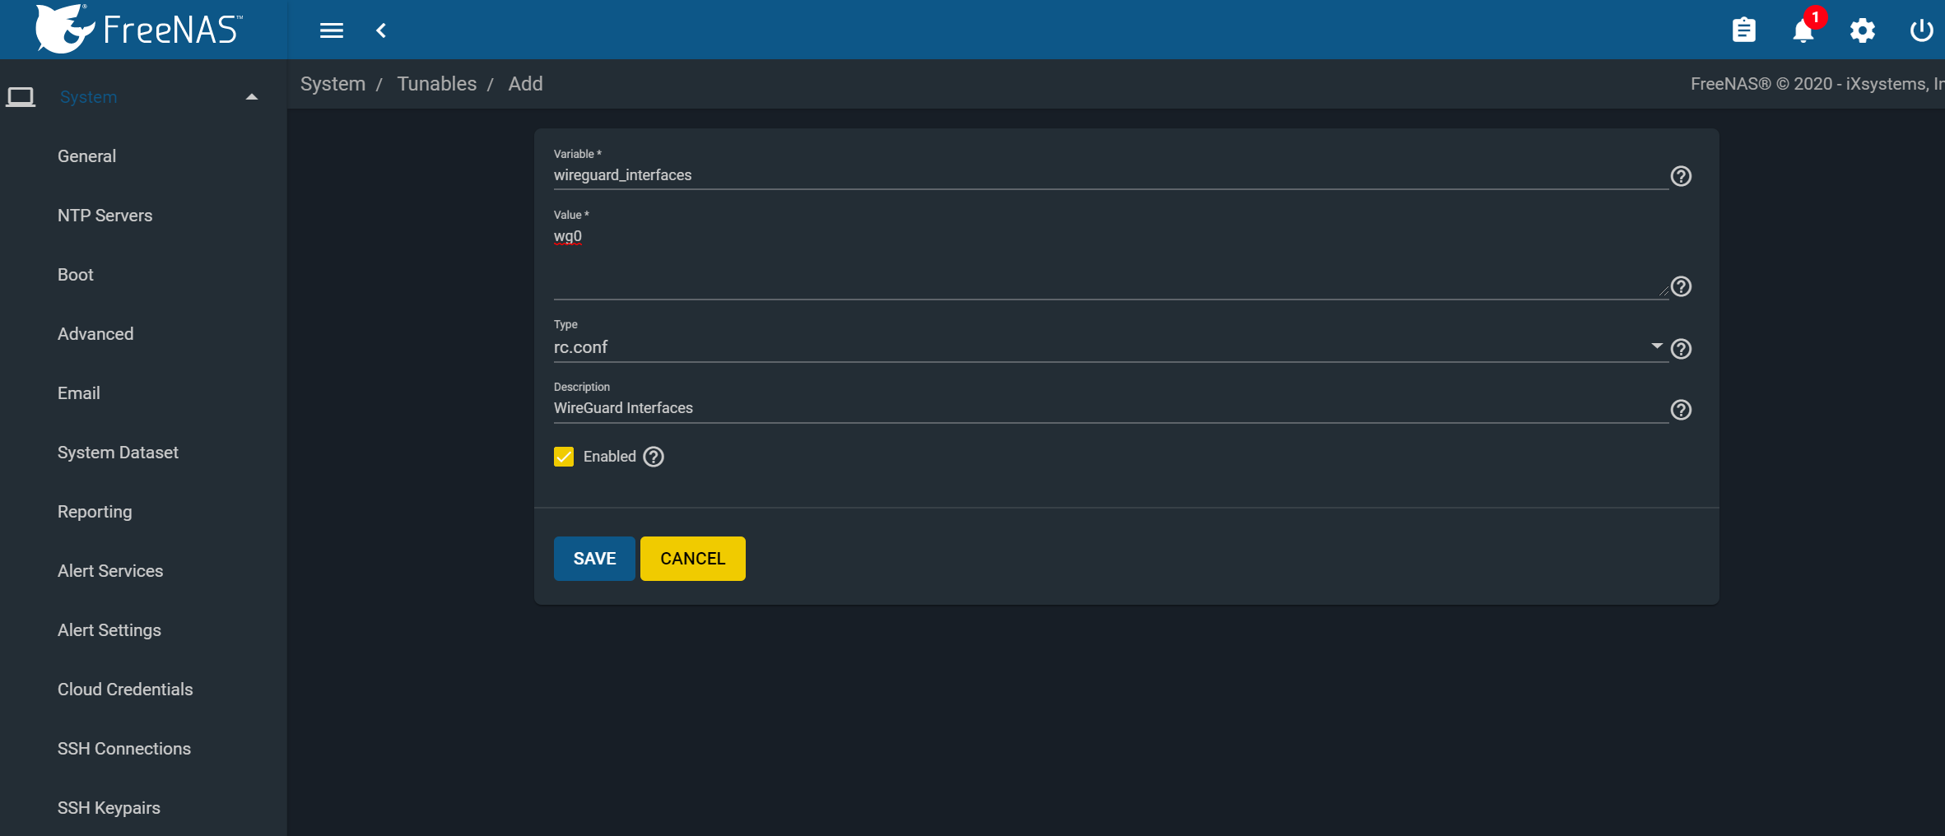This screenshot has height=836, width=1945.
Task: Click the CANCEL button
Action: coord(693,559)
